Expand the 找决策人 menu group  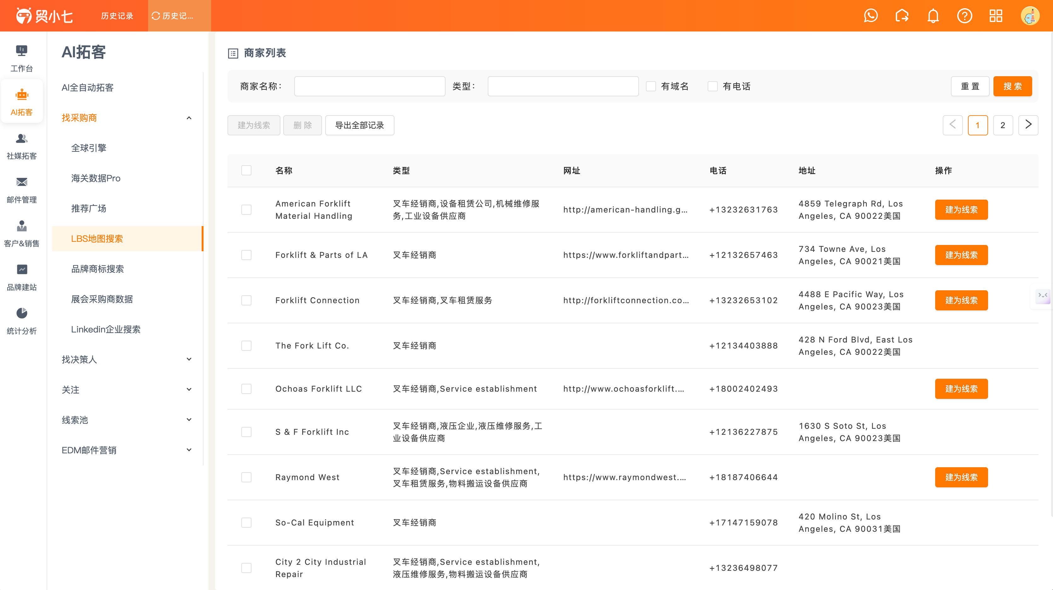[x=128, y=359]
